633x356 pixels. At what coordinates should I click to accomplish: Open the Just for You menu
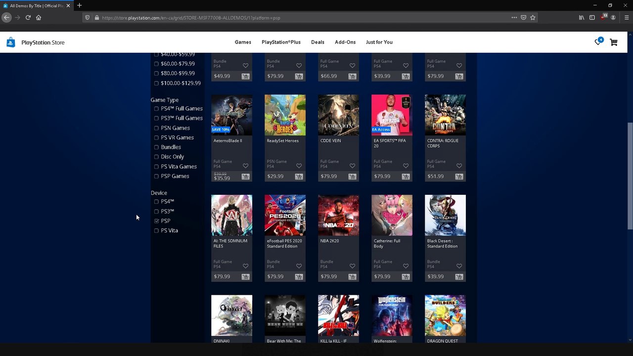coord(379,42)
